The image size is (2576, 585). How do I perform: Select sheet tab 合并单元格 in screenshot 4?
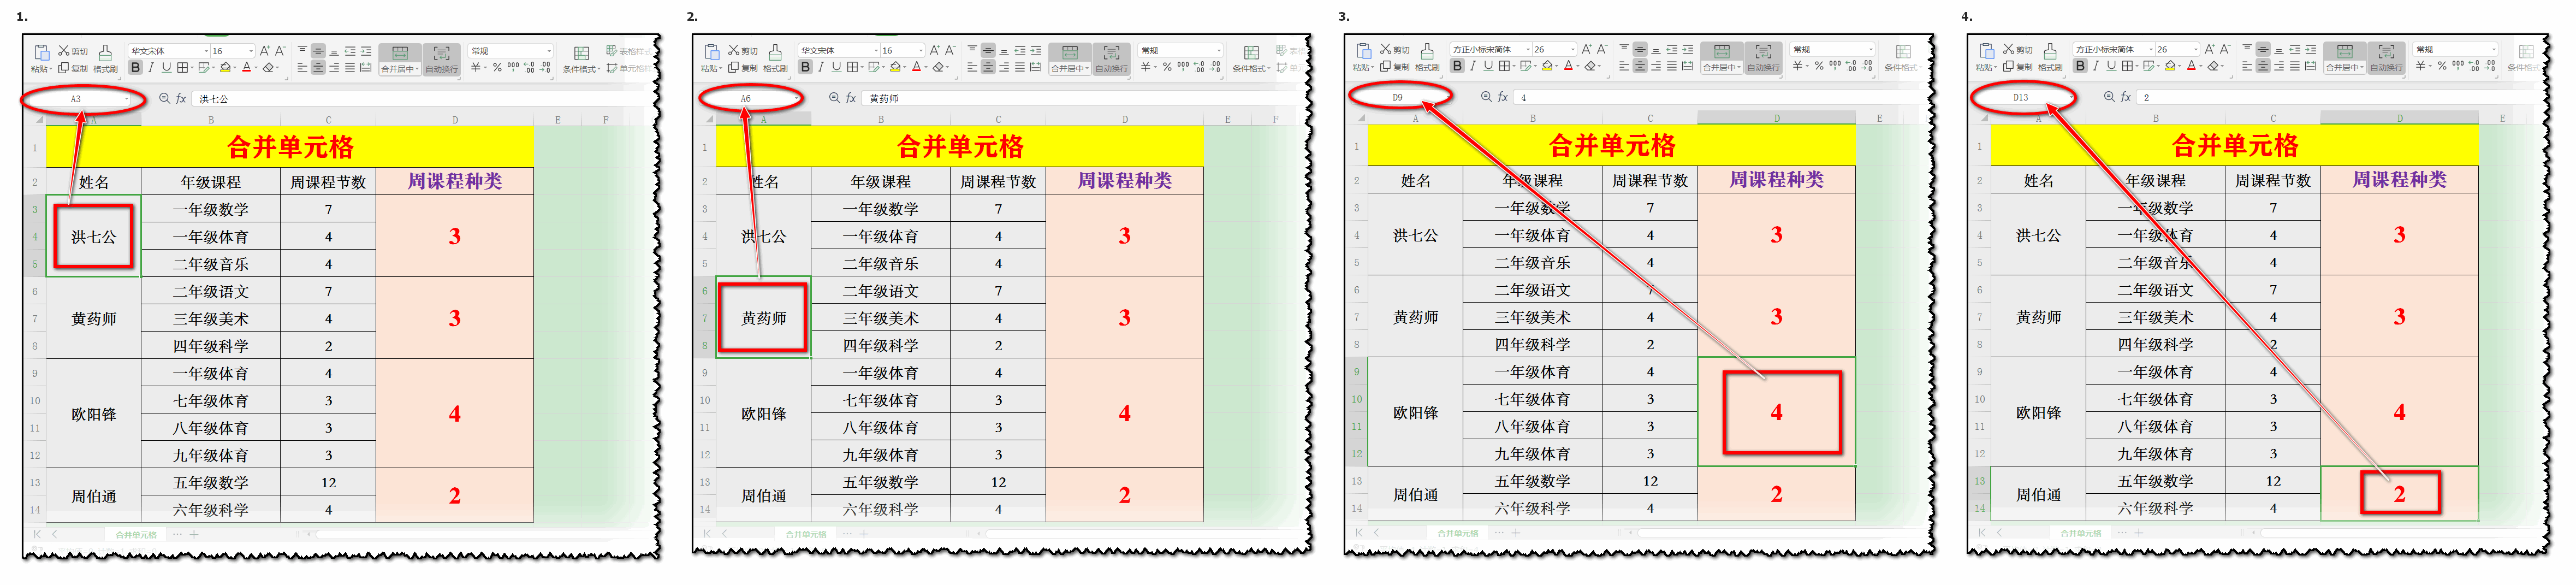tap(2080, 534)
